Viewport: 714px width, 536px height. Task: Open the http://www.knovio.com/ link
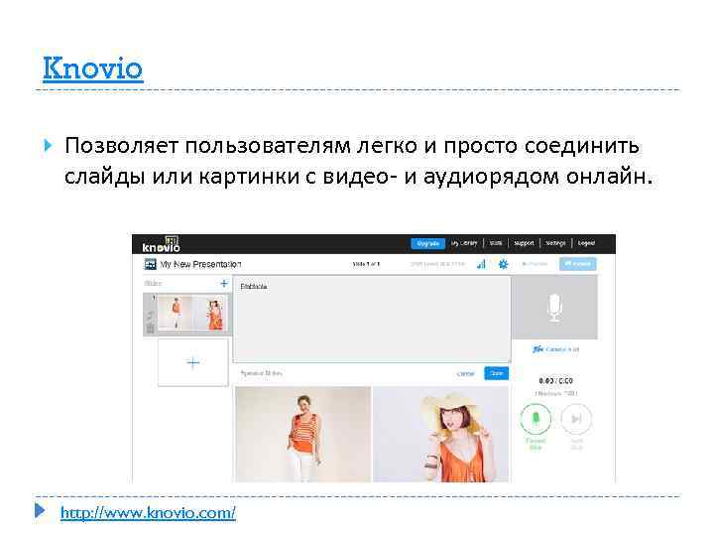click(x=148, y=513)
